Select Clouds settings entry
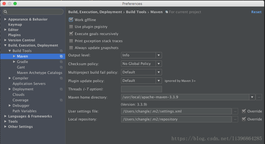 pyautogui.click(x=18, y=94)
